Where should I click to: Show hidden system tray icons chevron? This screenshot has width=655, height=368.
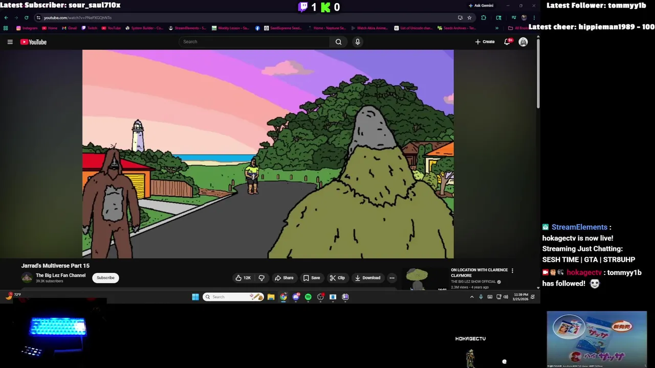click(472, 297)
